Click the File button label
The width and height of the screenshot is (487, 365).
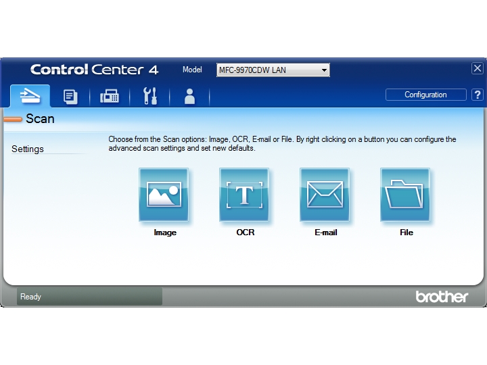tap(407, 233)
